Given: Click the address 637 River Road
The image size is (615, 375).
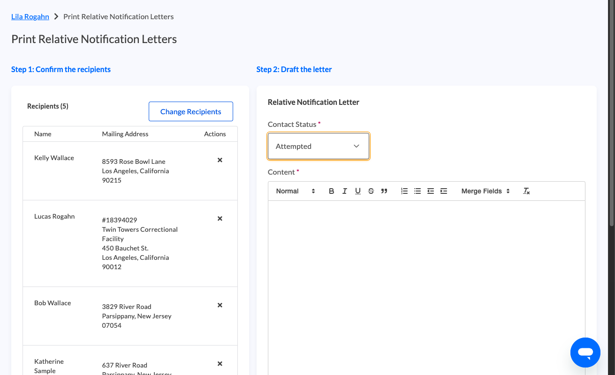Looking at the screenshot, I should coord(125,365).
